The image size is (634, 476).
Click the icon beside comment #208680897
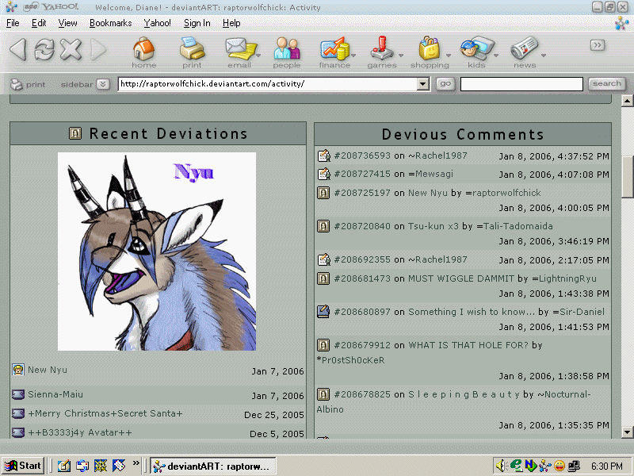point(323,311)
